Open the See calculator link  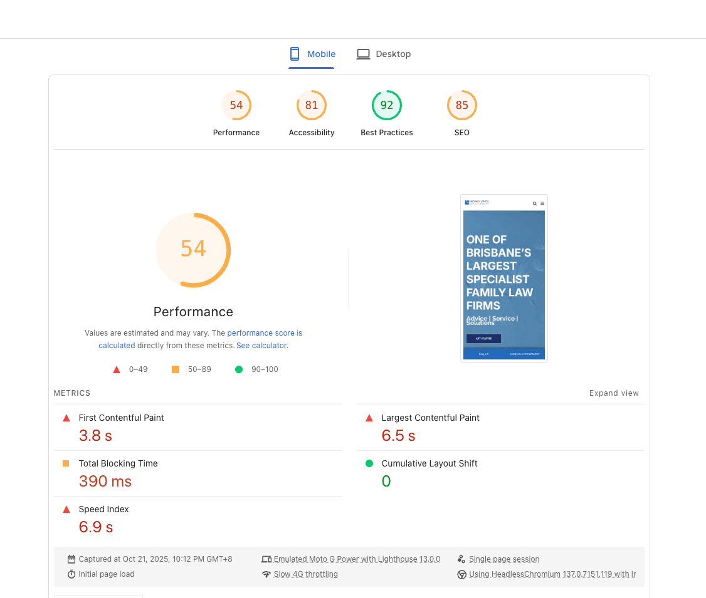tap(261, 345)
